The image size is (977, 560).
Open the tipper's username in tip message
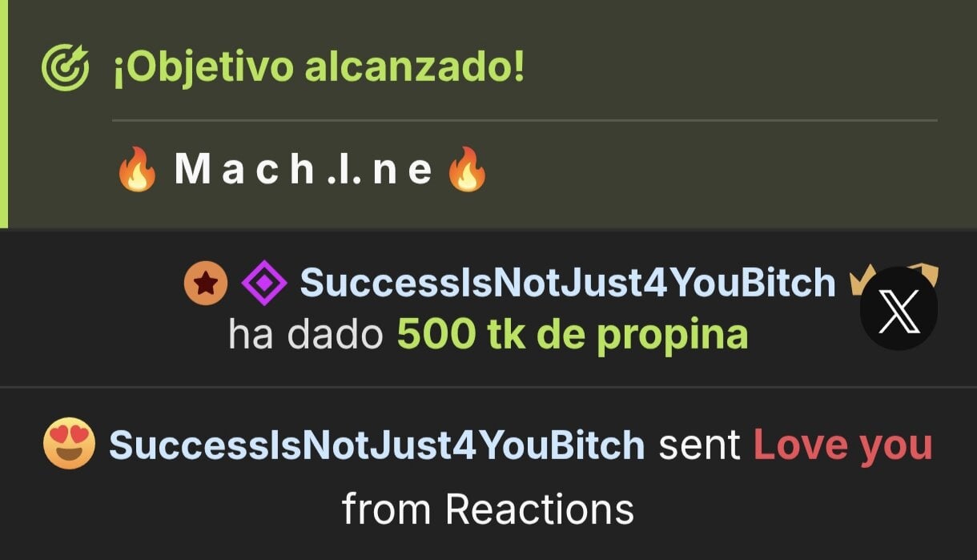(568, 283)
